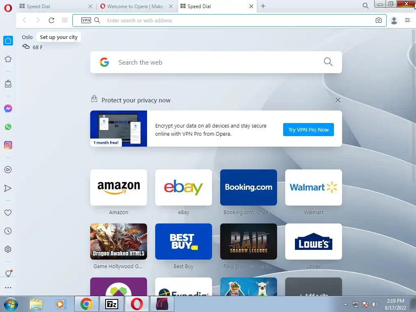Click the address bar input field
Viewport: 416px width, 312px height.
[230, 20]
